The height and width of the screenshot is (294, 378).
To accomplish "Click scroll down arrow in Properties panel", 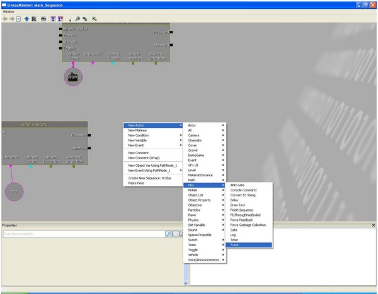I will click(186, 283).
